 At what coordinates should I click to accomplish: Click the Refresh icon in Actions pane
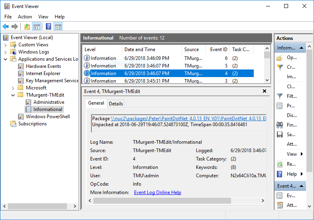point(280,164)
